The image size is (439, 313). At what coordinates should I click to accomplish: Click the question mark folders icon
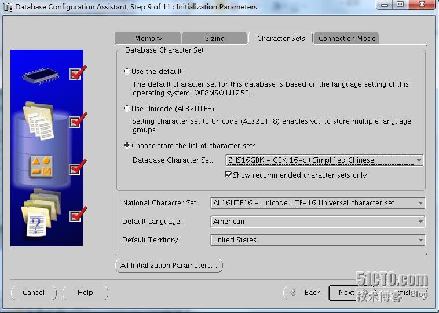click(x=41, y=212)
